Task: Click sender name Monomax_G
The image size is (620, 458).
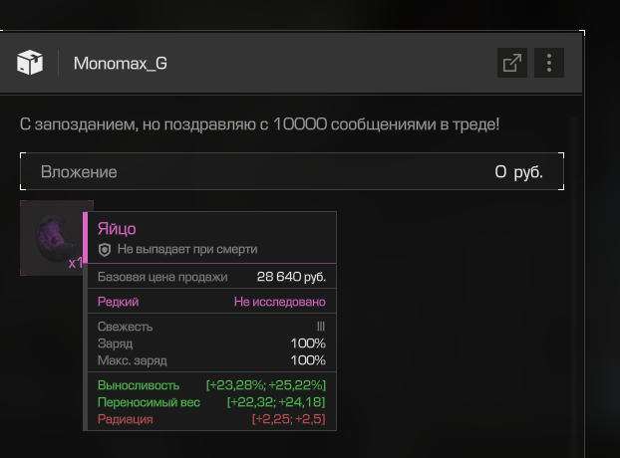Action: tap(120, 64)
